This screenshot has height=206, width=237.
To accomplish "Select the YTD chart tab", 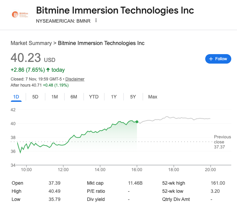I will pos(94,97).
